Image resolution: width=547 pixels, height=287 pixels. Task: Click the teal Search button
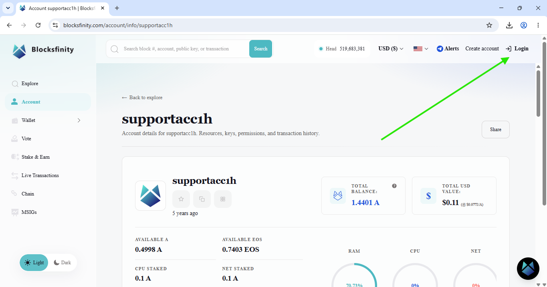260,49
